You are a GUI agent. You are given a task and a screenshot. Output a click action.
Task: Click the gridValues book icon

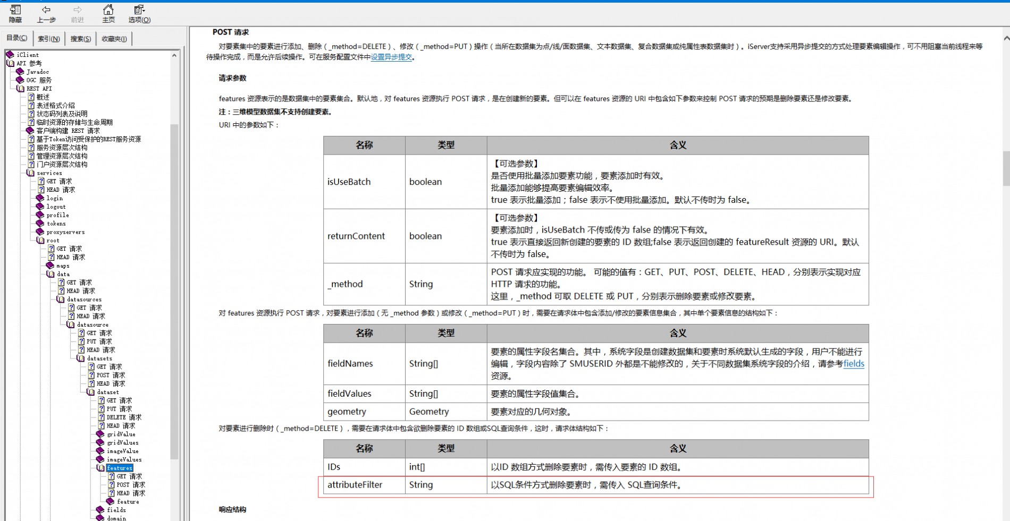[x=100, y=443]
